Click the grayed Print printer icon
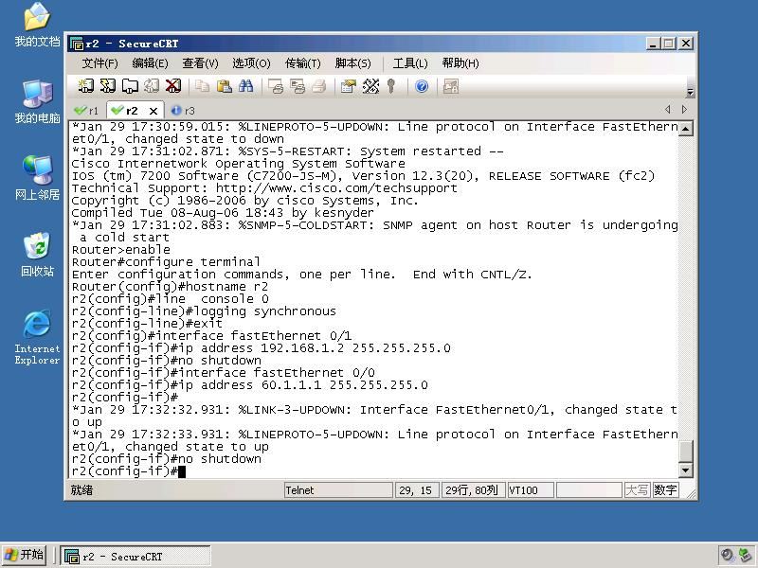The image size is (758, 568). click(319, 86)
